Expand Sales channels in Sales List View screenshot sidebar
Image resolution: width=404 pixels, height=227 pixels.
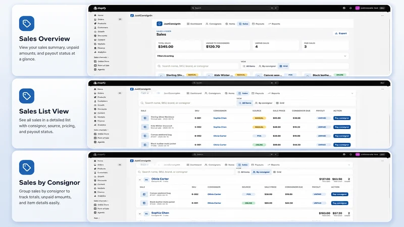101,130
